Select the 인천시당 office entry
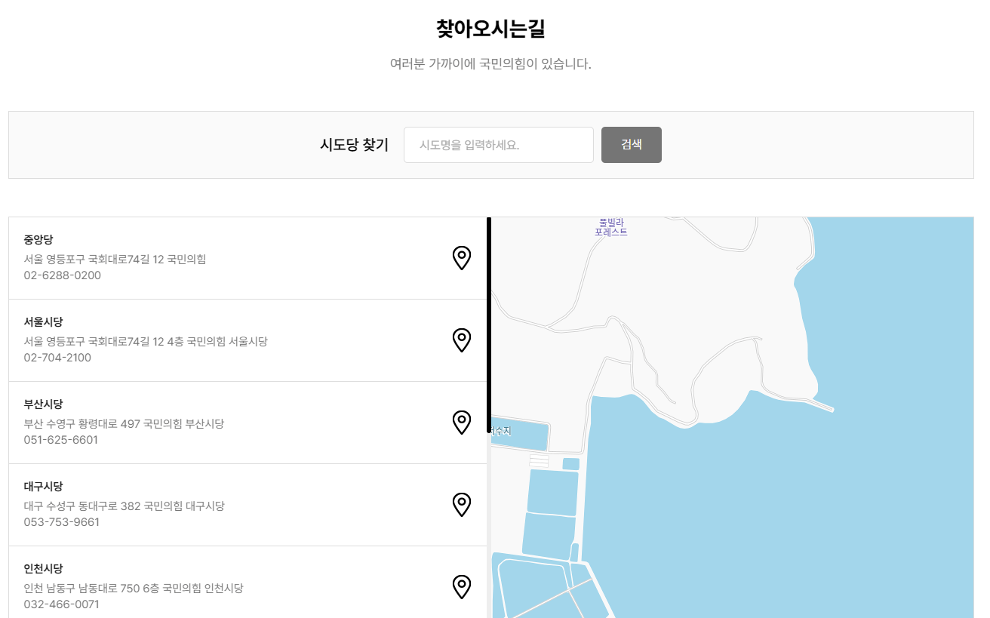The height and width of the screenshot is (618, 990). [226, 586]
